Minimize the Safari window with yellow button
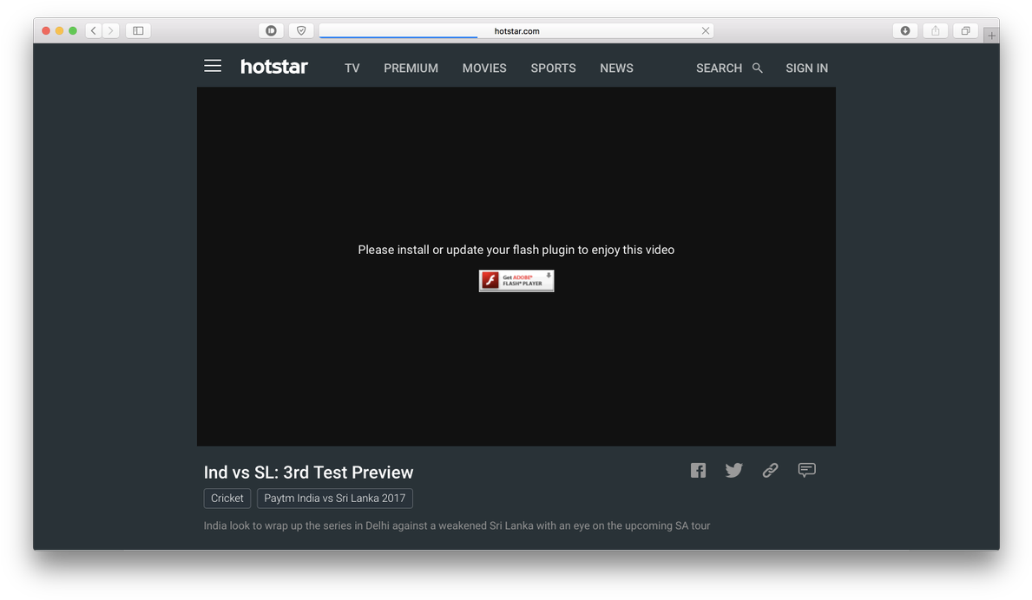1032x600 pixels. 59,31
